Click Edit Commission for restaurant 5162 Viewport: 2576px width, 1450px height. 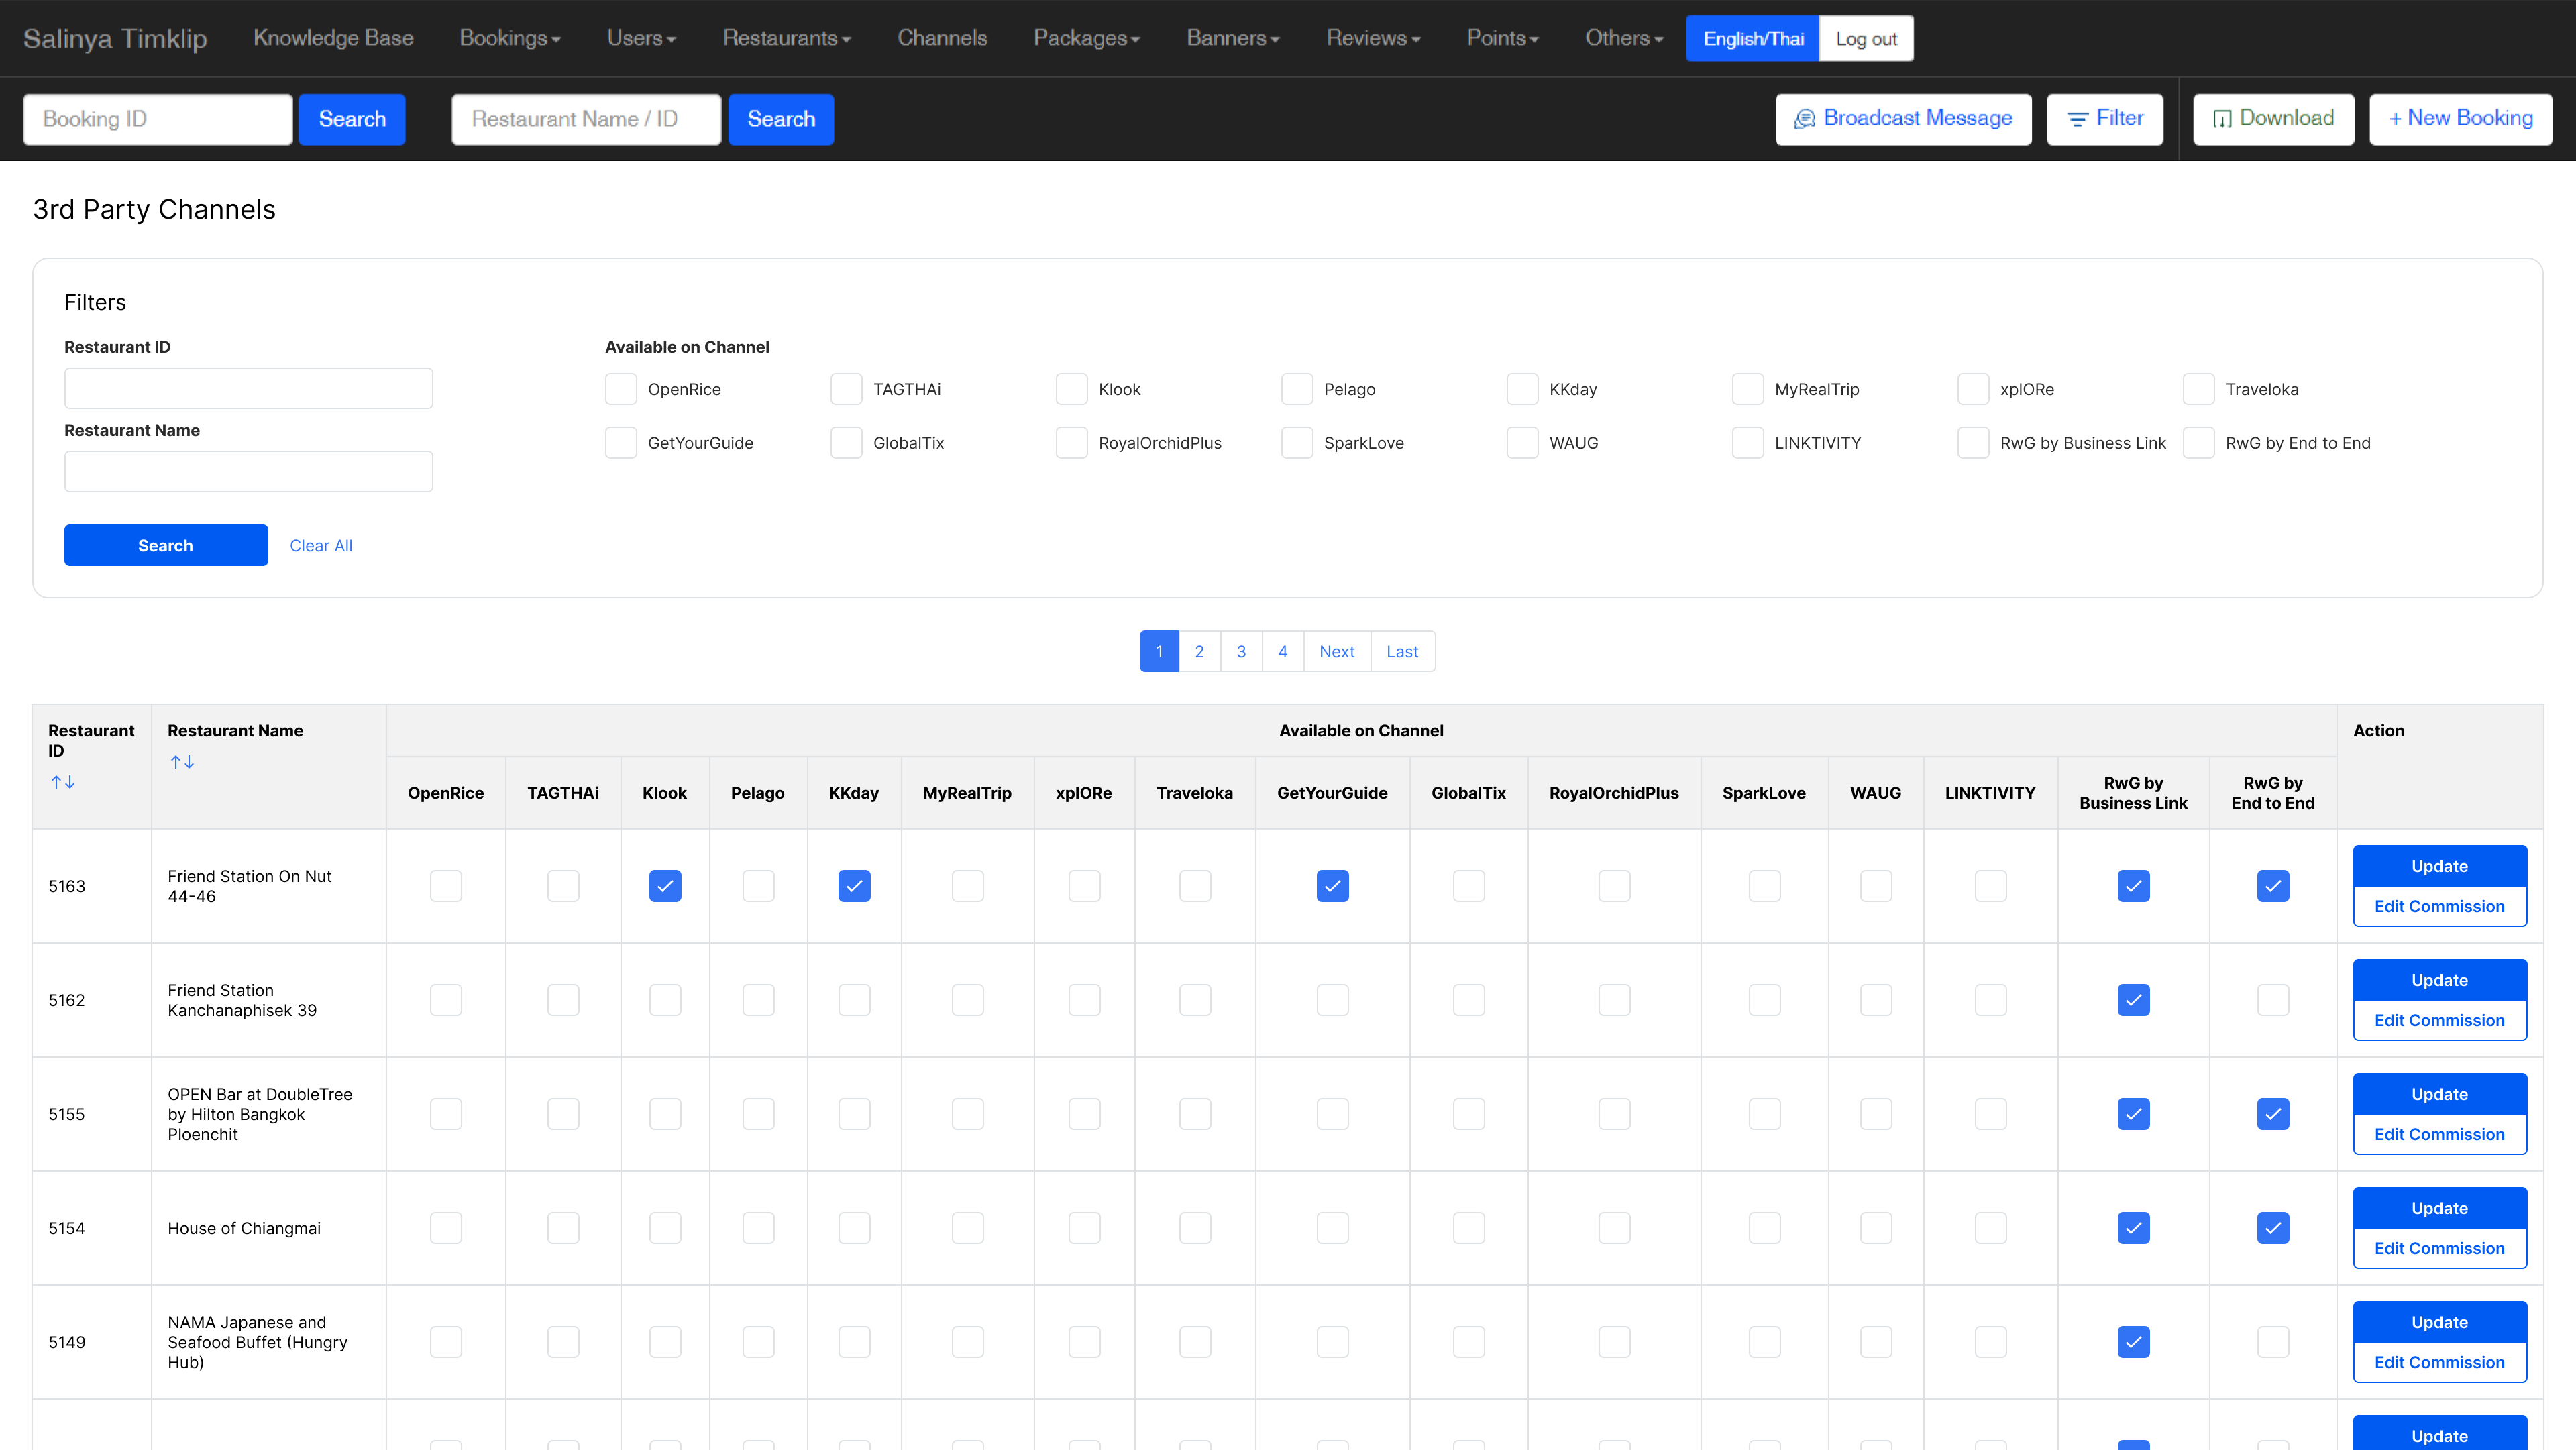tap(2439, 1020)
